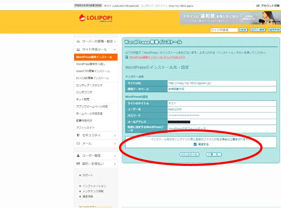Collapse the サイト作成ツール chevron
Viewport: 281px width, 211px height.
[x=115, y=49]
